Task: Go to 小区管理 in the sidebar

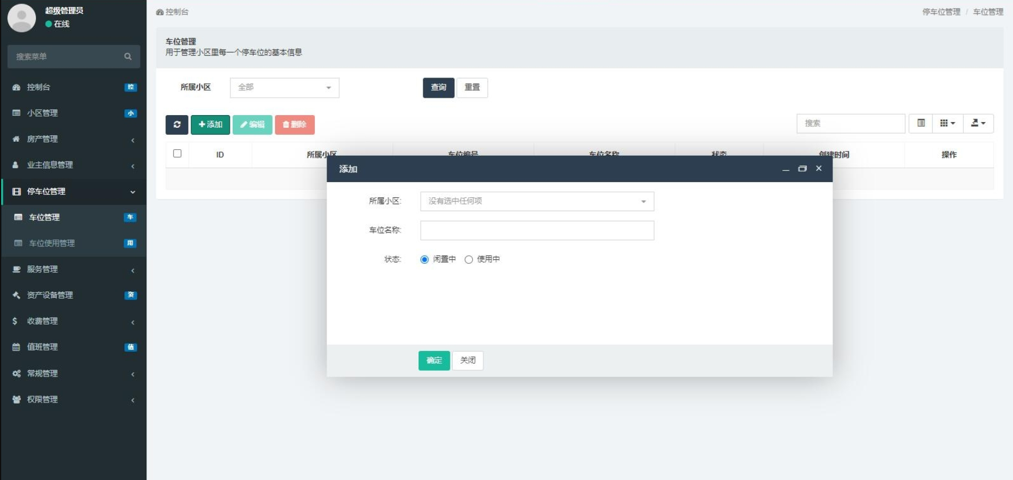Action: point(73,113)
